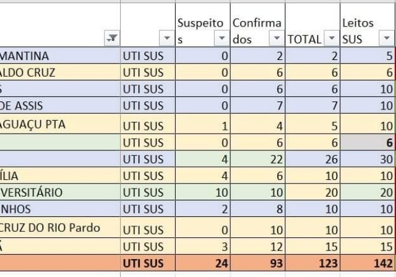
Task: Select the CRUZ DO RIO Pardo name cell
Action: (x=60, y=228)
